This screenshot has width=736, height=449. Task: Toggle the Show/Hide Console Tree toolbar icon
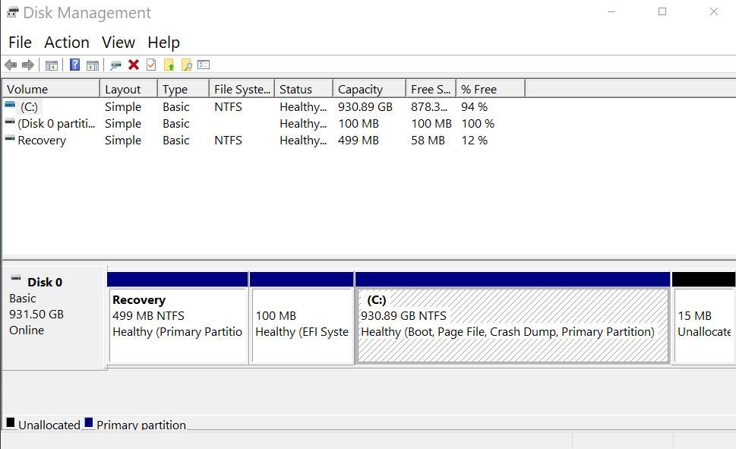tap(52, 65)
